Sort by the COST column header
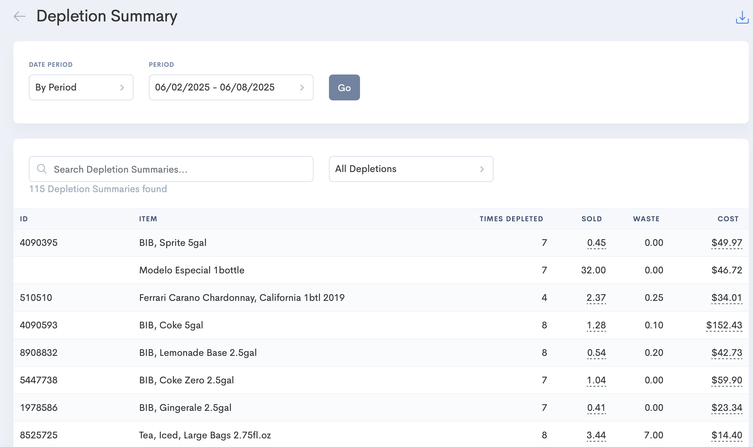The image size is (753, 447). [x=728, y=219]
